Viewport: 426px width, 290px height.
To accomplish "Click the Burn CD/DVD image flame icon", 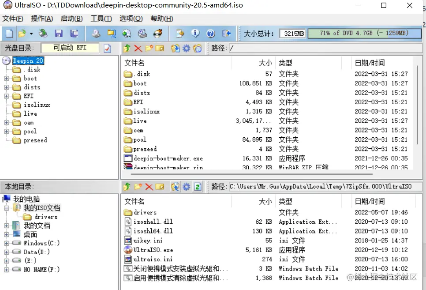I will [x=158, y=34].
